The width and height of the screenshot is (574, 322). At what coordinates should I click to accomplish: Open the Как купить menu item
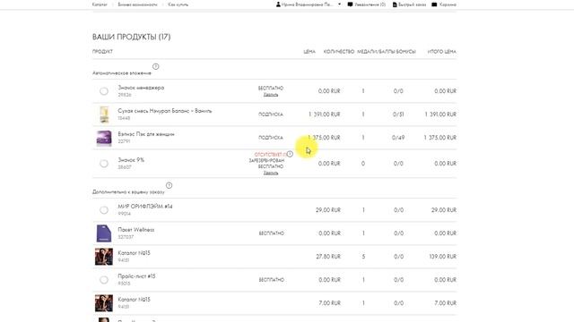point(178,4)
